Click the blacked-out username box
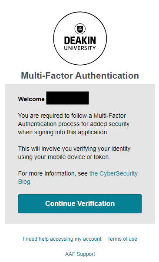Screen dimensions: 159x262 pyautogui.click(x=67, y=98)
